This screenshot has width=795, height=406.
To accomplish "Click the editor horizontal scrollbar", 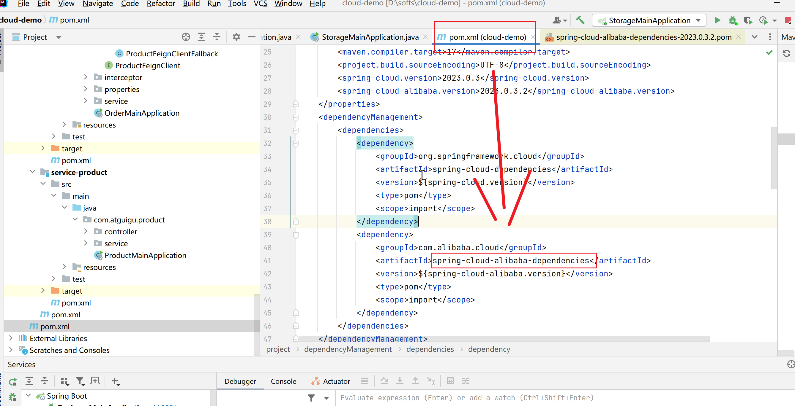I will [504, 339].
